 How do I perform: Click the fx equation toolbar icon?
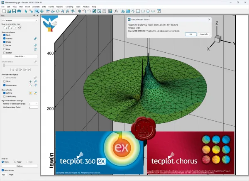pyautogui.click(x=116, y=11)
